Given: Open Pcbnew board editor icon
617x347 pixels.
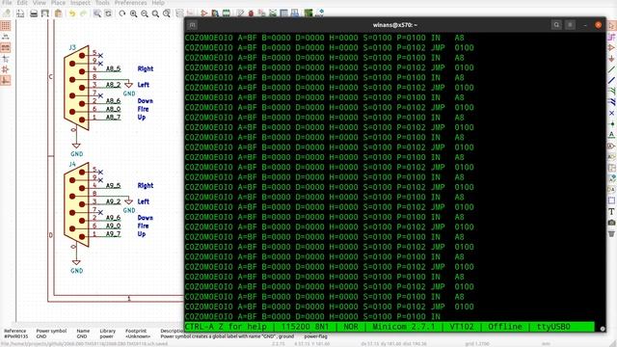Looking at the screenshot, I should click(308, 13).
